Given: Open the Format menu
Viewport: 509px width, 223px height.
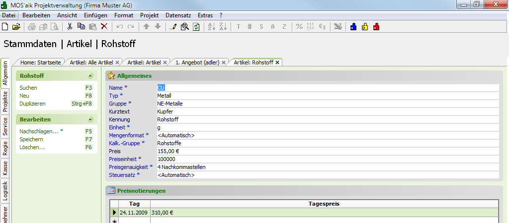Looking at the screenshot, I should [x=124, y=15].
